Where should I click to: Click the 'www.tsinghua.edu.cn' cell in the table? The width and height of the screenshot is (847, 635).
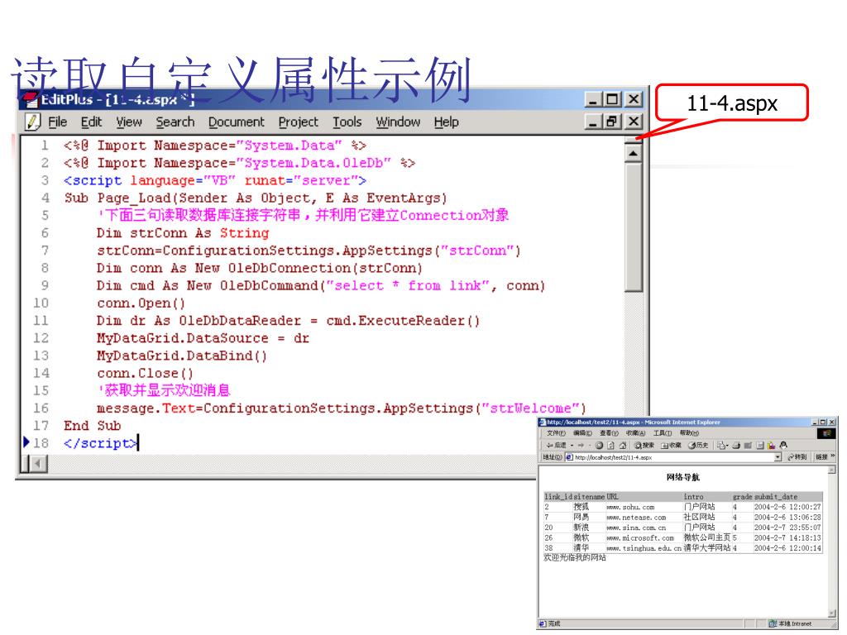click(644, 548)
